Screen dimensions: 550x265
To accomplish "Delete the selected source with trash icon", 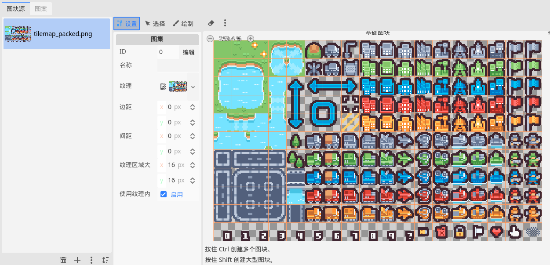I will pyautogui.click(x=63, y=260).
